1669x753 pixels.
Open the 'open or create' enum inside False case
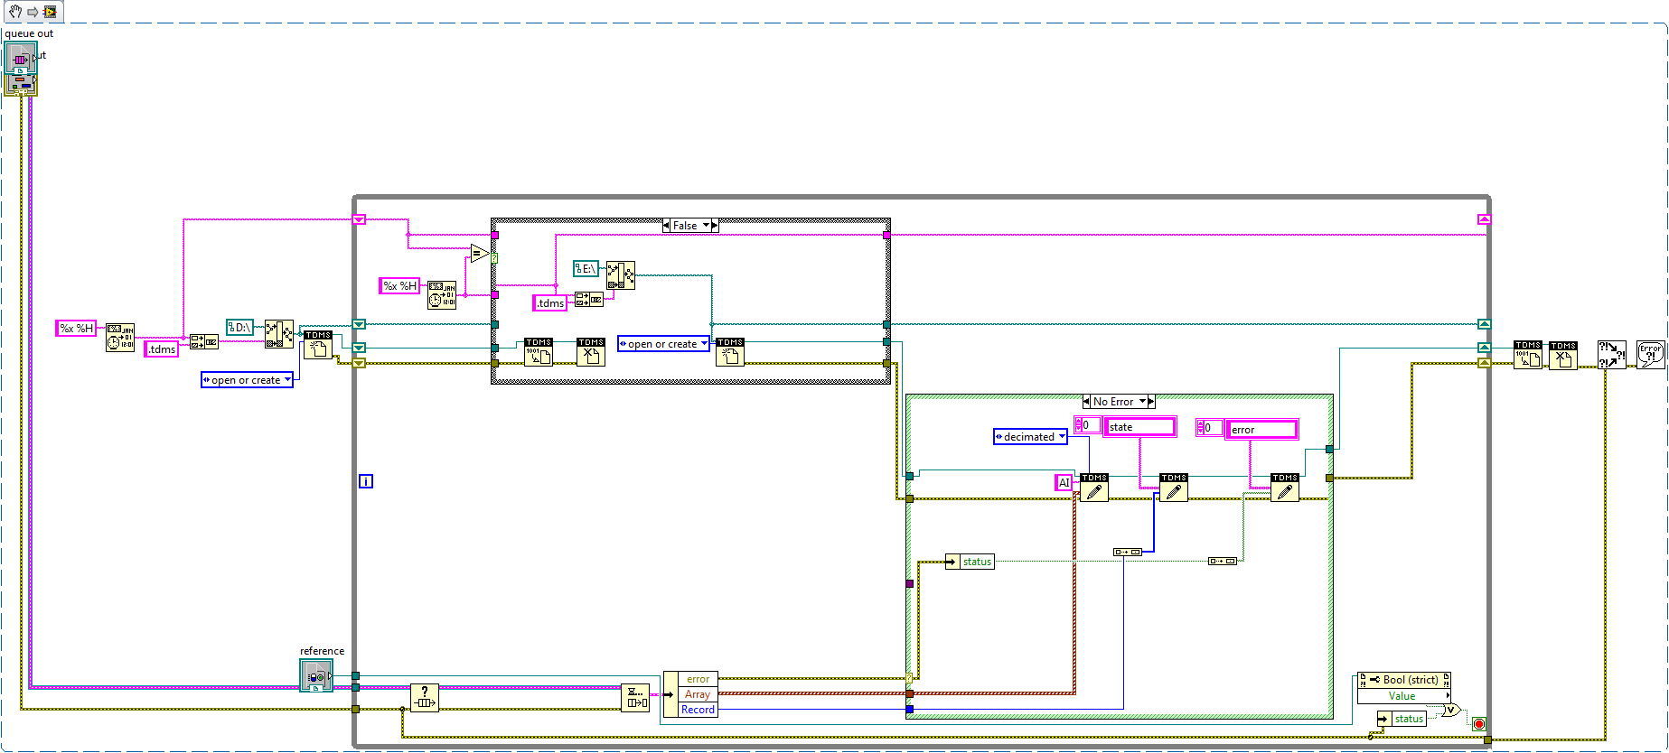coord(663,344)
